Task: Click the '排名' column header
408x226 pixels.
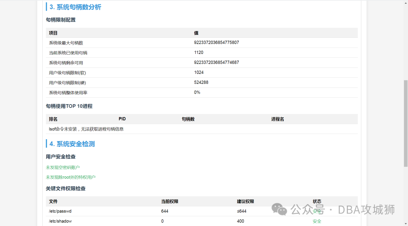Action: [x=53, y=119]
